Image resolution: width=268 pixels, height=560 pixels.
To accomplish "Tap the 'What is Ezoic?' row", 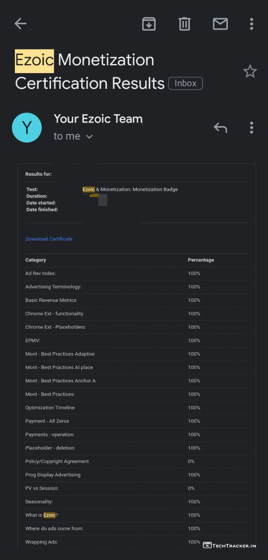I will click(41, 515).
